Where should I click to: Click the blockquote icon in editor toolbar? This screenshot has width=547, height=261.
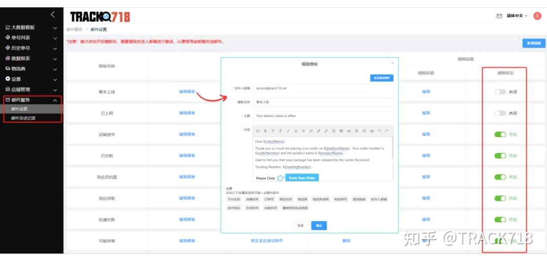click(x=349, y=131)
